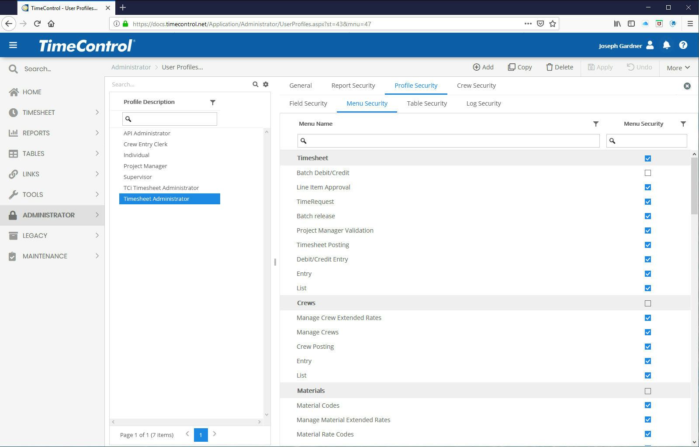Image resolution: width=699 pixels, height=447 pixels.
Task: Click the Administrator breadcrumb link
Action: click(131, 67)
